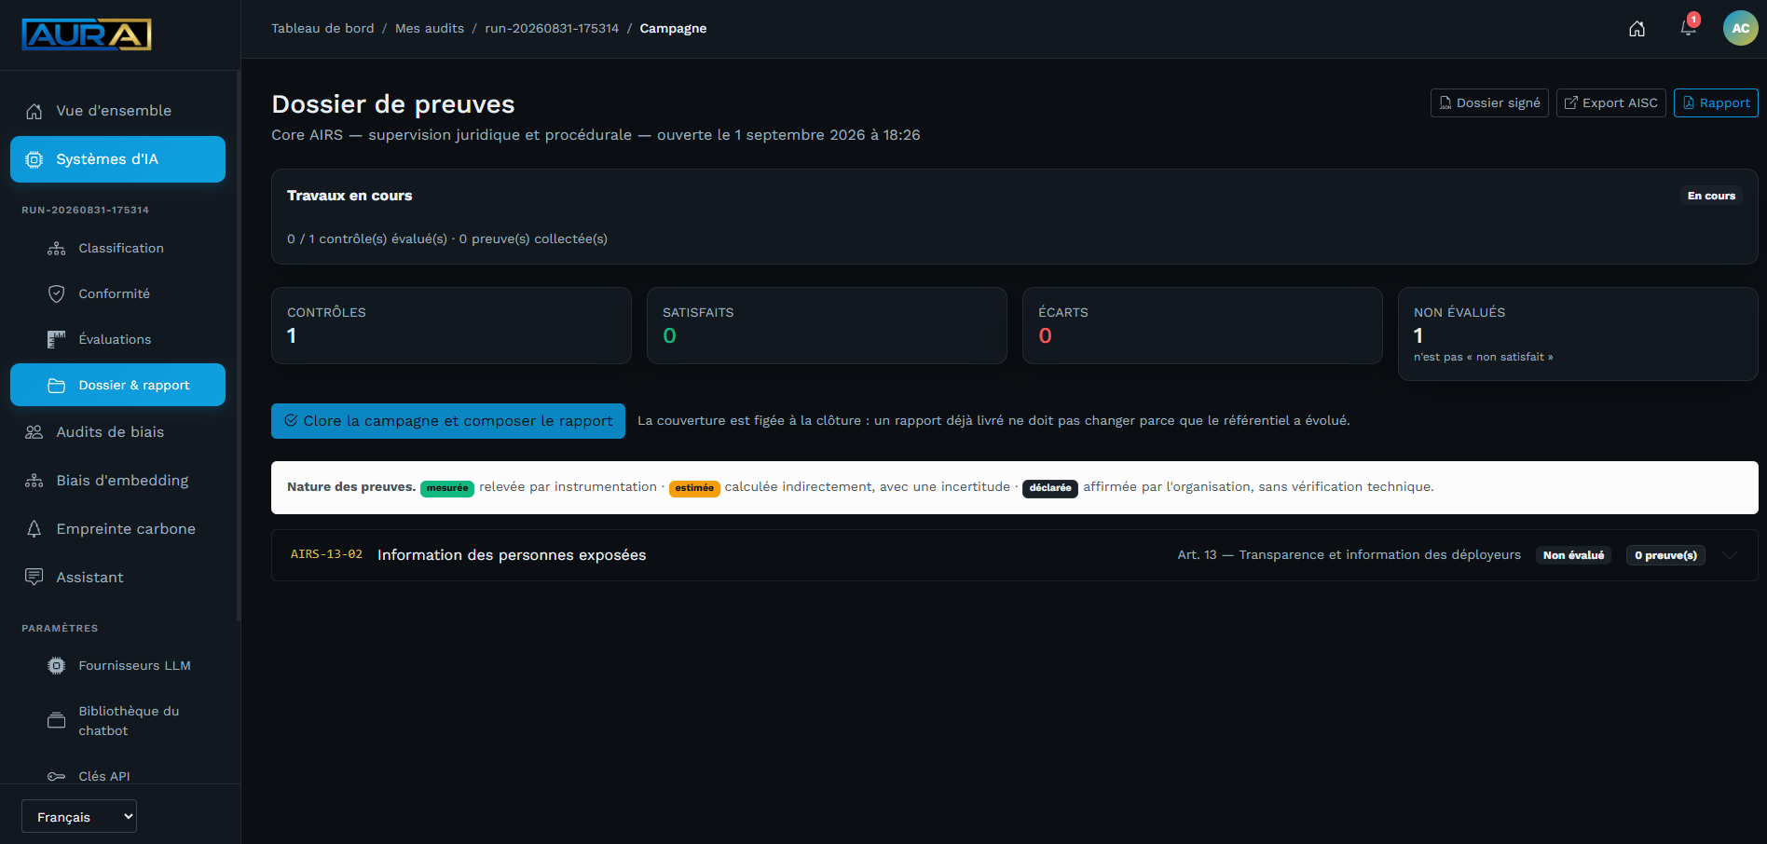The width and height of the screenshot is (1767, 844).
Task: Expand the AIRS-13-02 control row chevron
Action: pyautogui.click(x=1730, y=555)
